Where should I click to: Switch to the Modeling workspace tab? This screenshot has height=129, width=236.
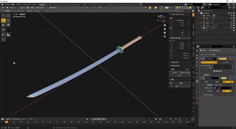pos(49,5)
